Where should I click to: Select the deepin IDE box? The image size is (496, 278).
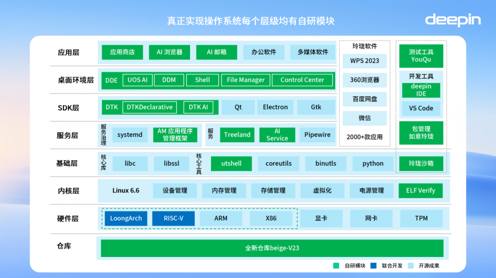click(421, 90)
